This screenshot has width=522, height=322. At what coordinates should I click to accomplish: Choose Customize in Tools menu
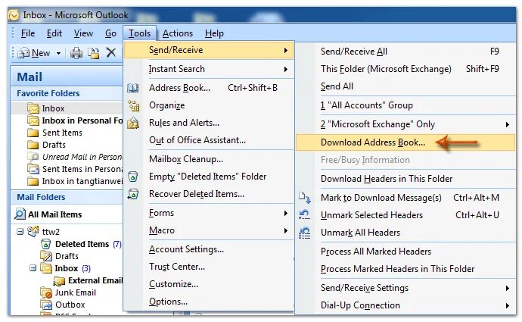[x=209, y=284]
